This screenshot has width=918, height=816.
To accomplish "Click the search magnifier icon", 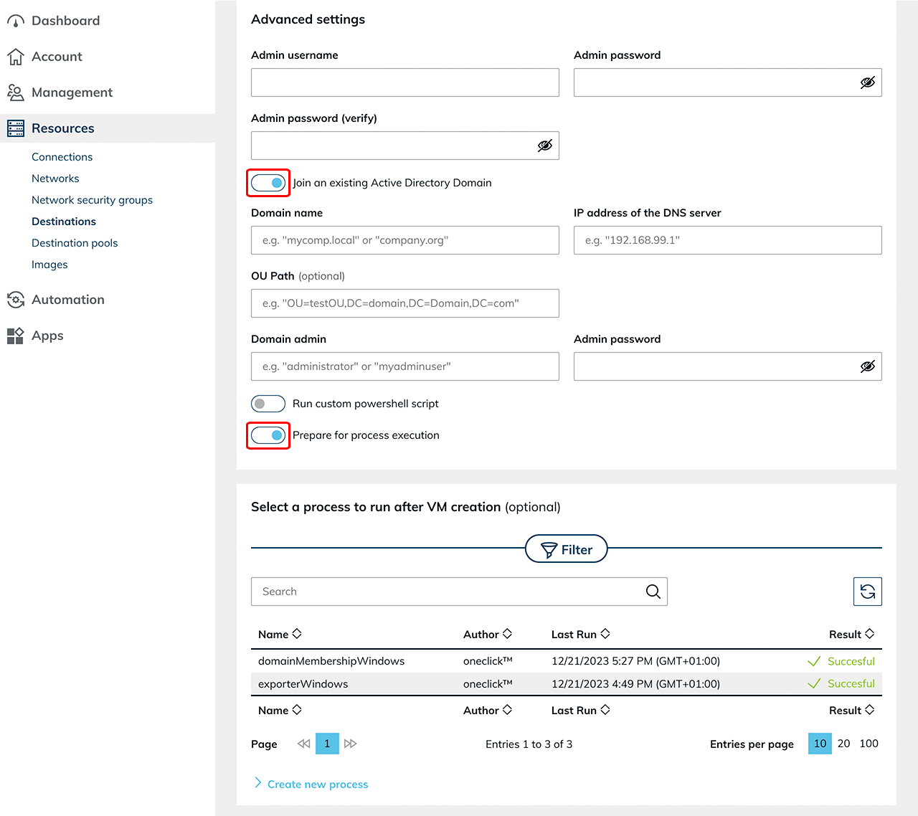I will 653,592.
